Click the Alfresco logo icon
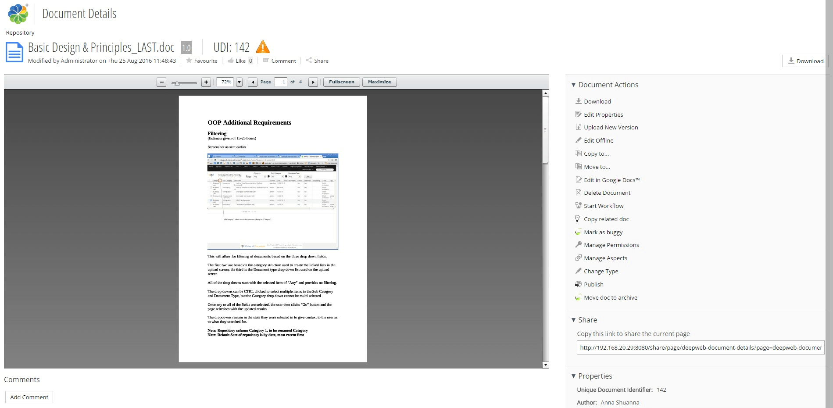The image size is (833, 408). [18, 14]
